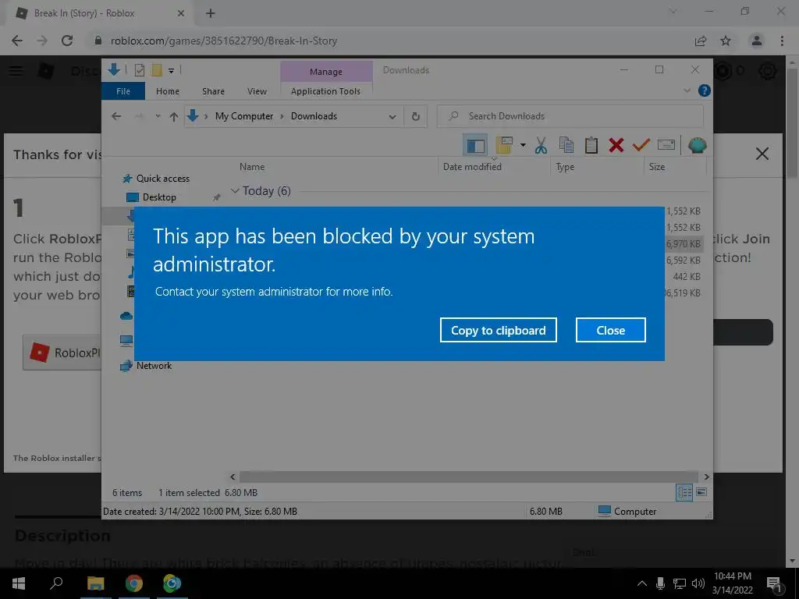Copy error details to clipboard

tap(498, 330)
